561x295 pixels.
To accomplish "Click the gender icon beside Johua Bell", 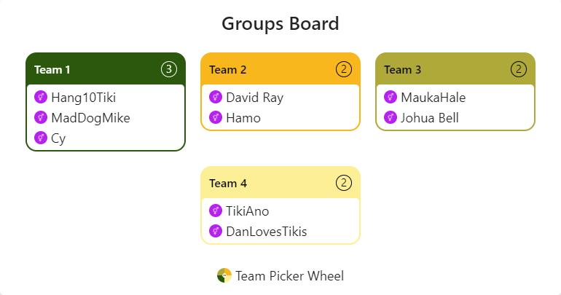I will (391, 117).
